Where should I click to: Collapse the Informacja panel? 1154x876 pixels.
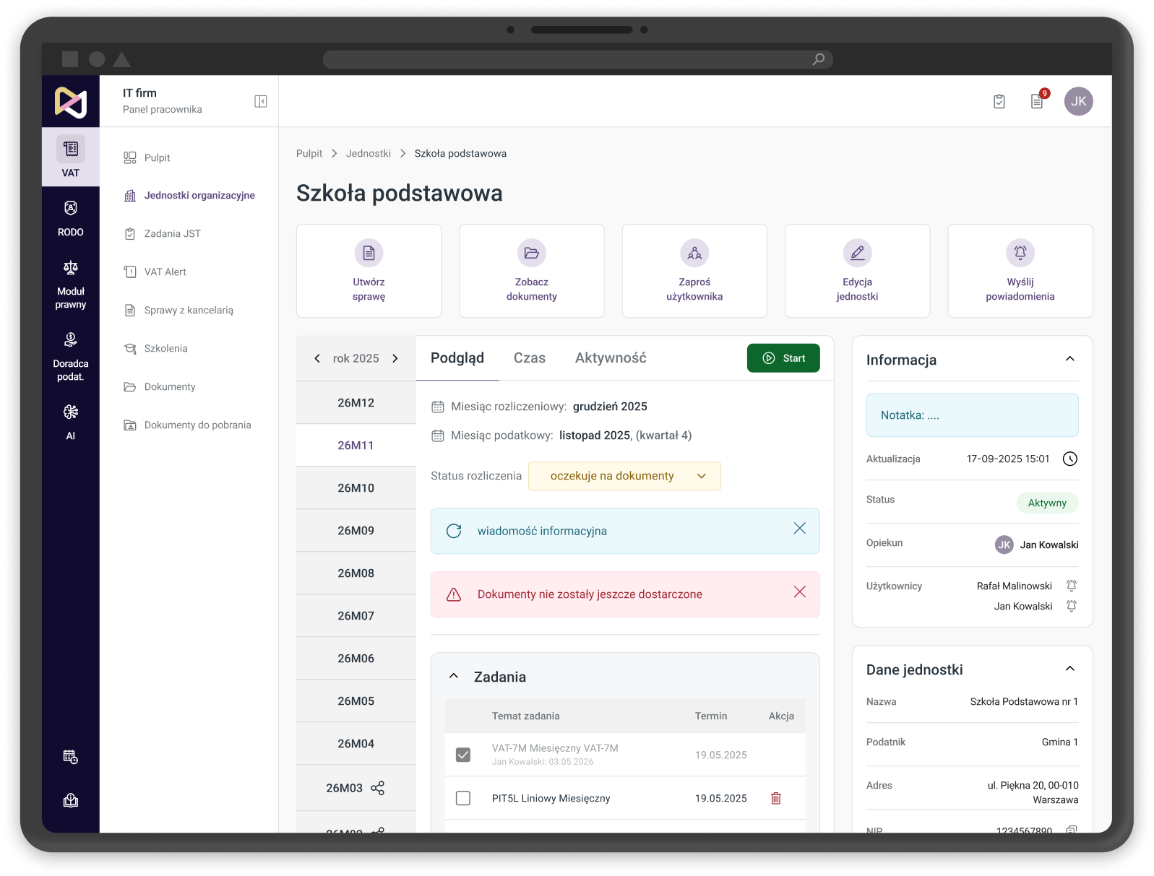click(x=1070, y=359)
